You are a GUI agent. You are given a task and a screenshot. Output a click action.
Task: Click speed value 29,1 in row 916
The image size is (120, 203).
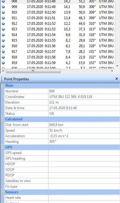click(x=82, y=46)
